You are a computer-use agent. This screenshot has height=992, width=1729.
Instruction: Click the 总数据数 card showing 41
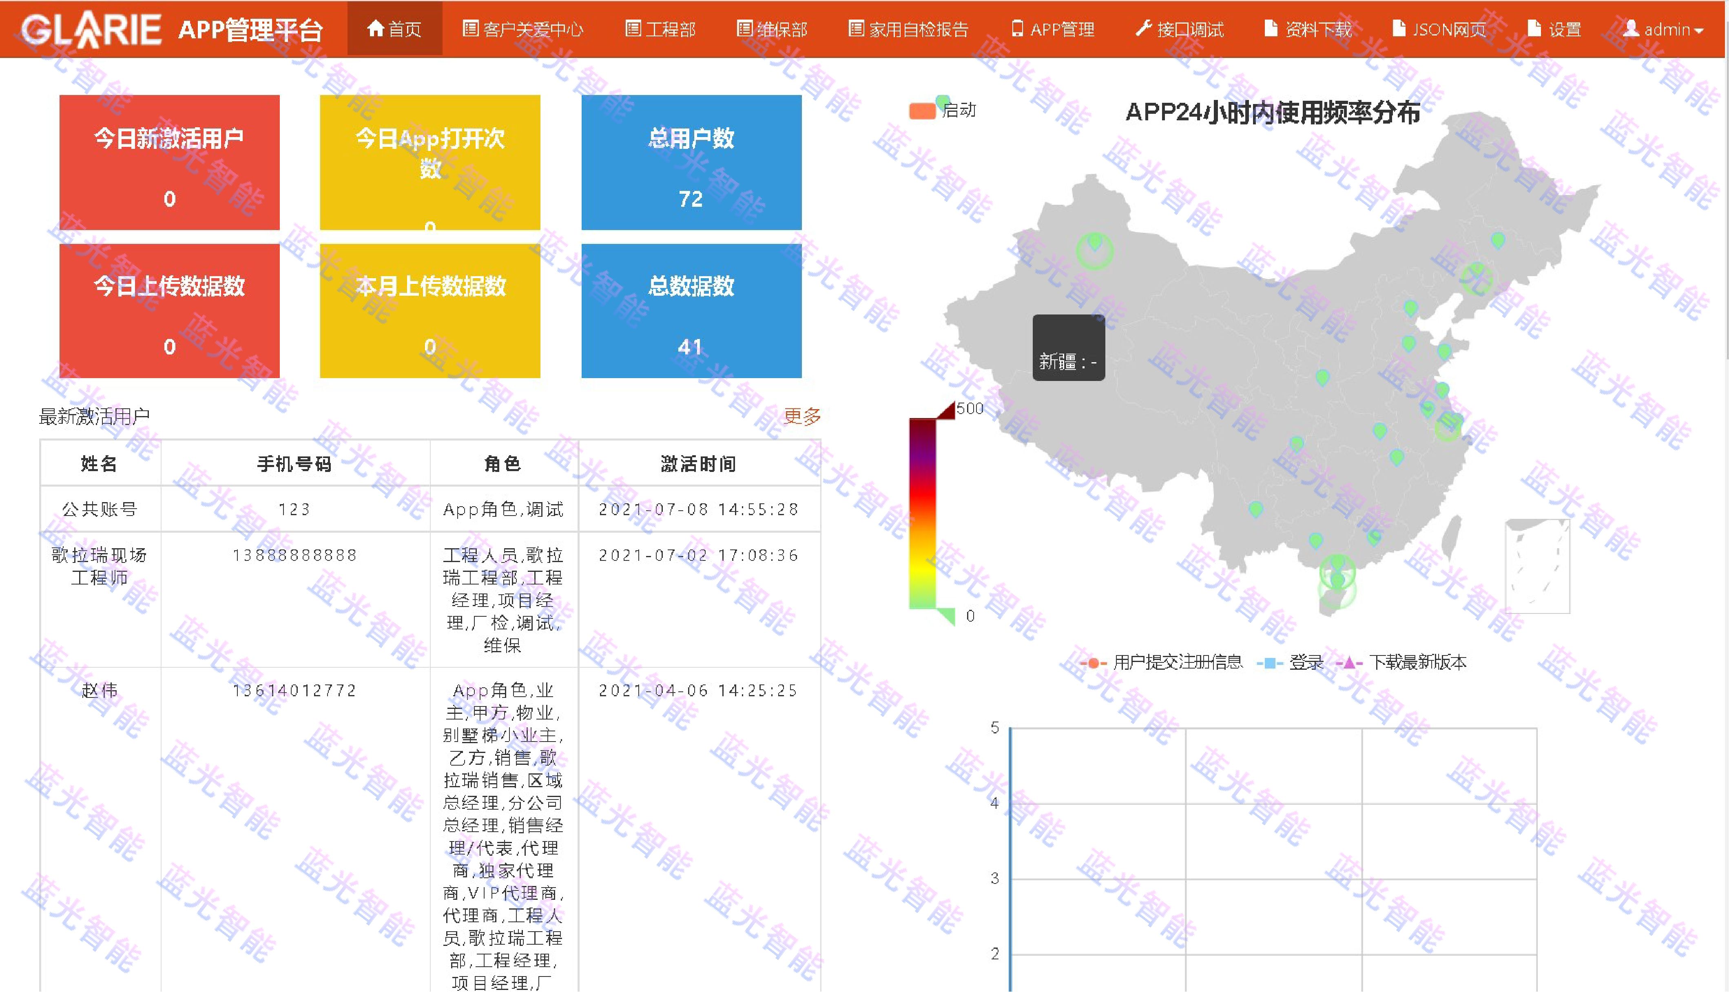pos(691,311)
